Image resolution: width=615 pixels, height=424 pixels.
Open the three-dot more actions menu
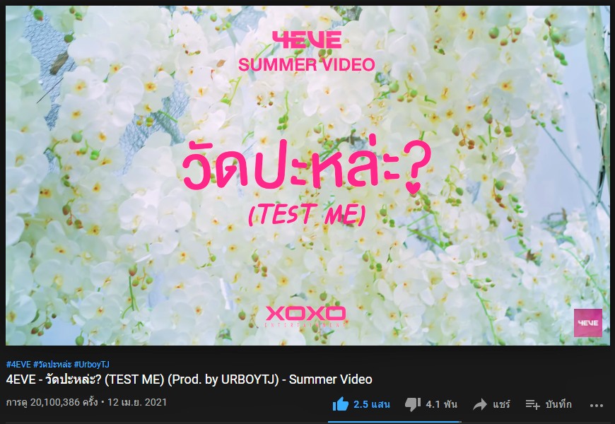tap(596, 406)
